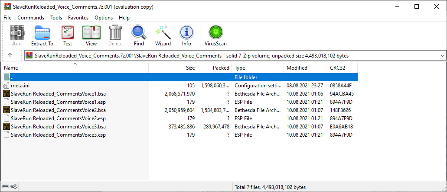Sort by Modified column header

click(305, 68)
